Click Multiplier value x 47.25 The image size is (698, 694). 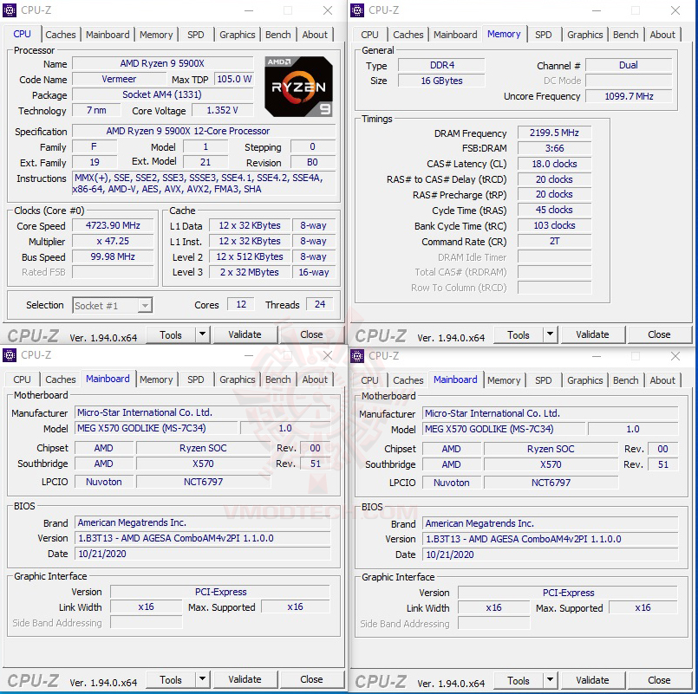coord(113,241)
